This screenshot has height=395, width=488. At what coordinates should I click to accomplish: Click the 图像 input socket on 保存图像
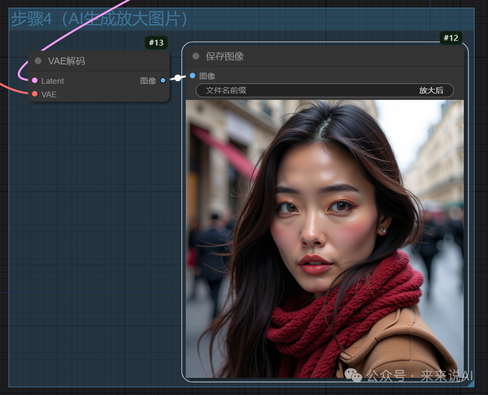tap(192, 76)
